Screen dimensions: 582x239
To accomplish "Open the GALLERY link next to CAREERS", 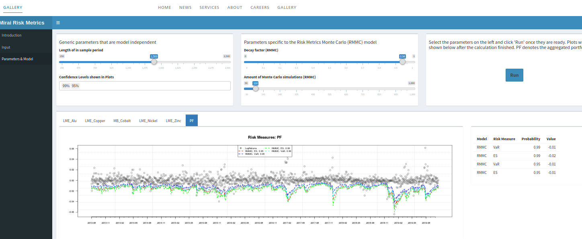I will (287, 7).
